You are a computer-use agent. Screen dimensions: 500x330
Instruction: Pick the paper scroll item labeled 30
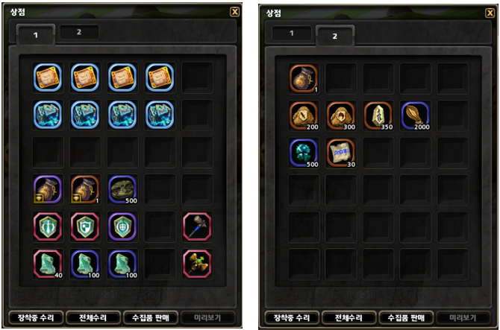(341, 153)
